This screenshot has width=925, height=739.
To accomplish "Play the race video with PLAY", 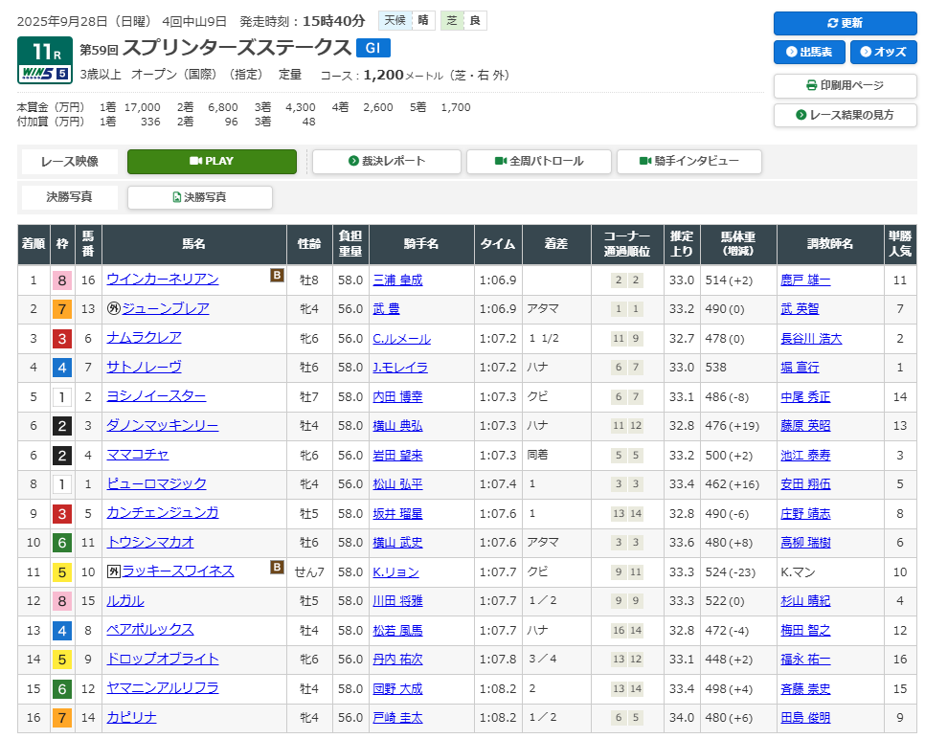I will (212, 161).
